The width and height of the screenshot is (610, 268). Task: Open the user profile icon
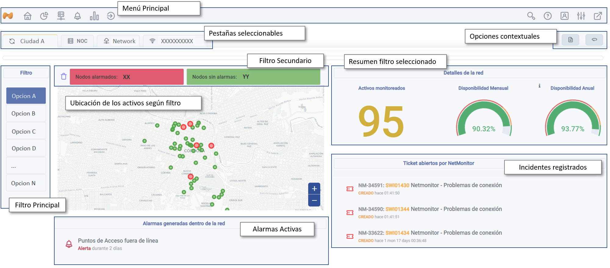tap(564, 16)
